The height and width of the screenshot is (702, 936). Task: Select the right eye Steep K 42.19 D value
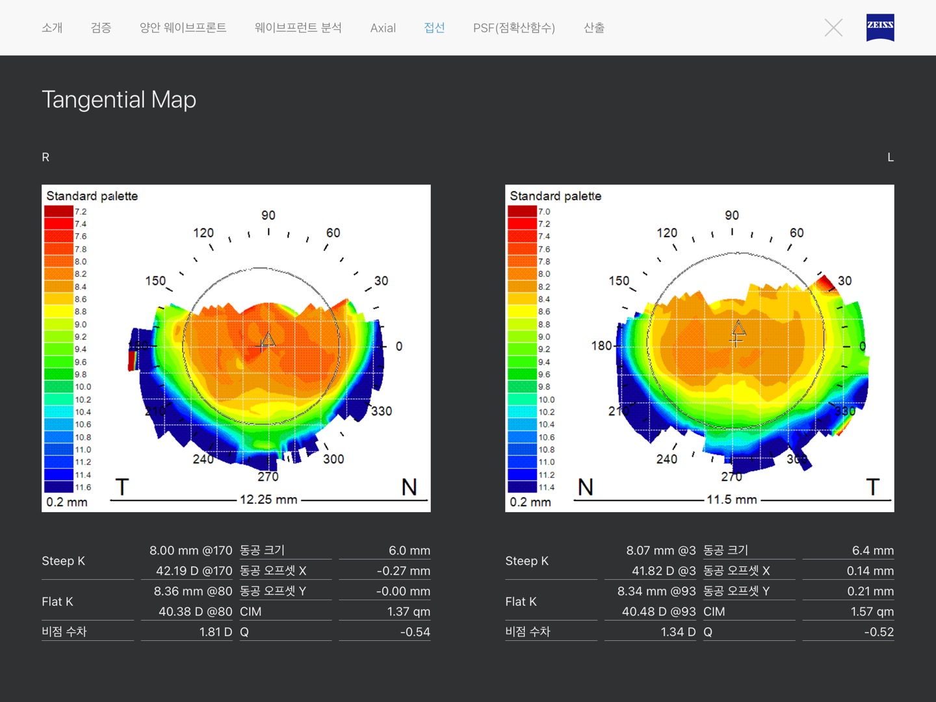194,571
